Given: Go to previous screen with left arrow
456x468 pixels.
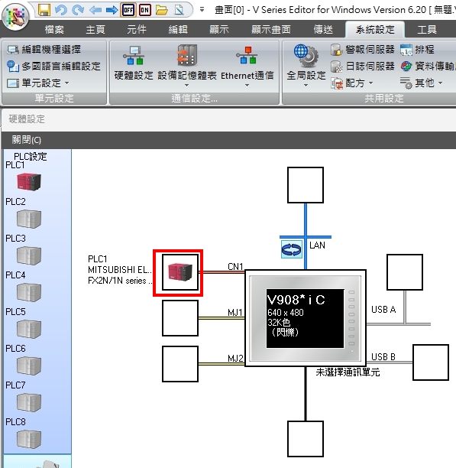Looking at the screenshot, I should tap(95, 11).
